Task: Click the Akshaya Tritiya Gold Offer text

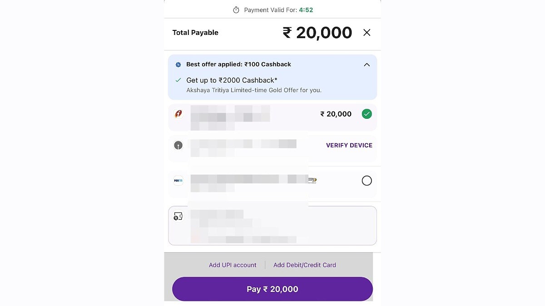Action: click(x=254, y=90)
